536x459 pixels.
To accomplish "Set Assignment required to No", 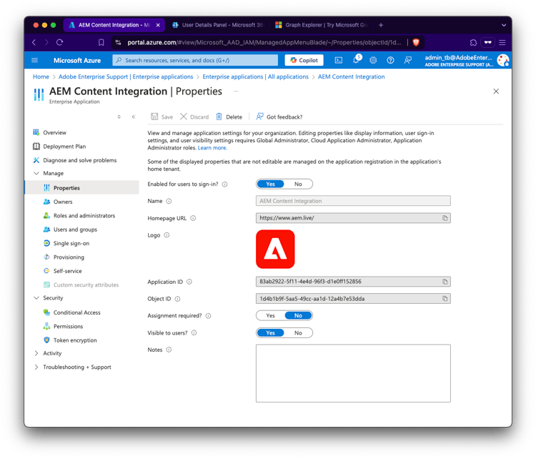I will 298,316.
